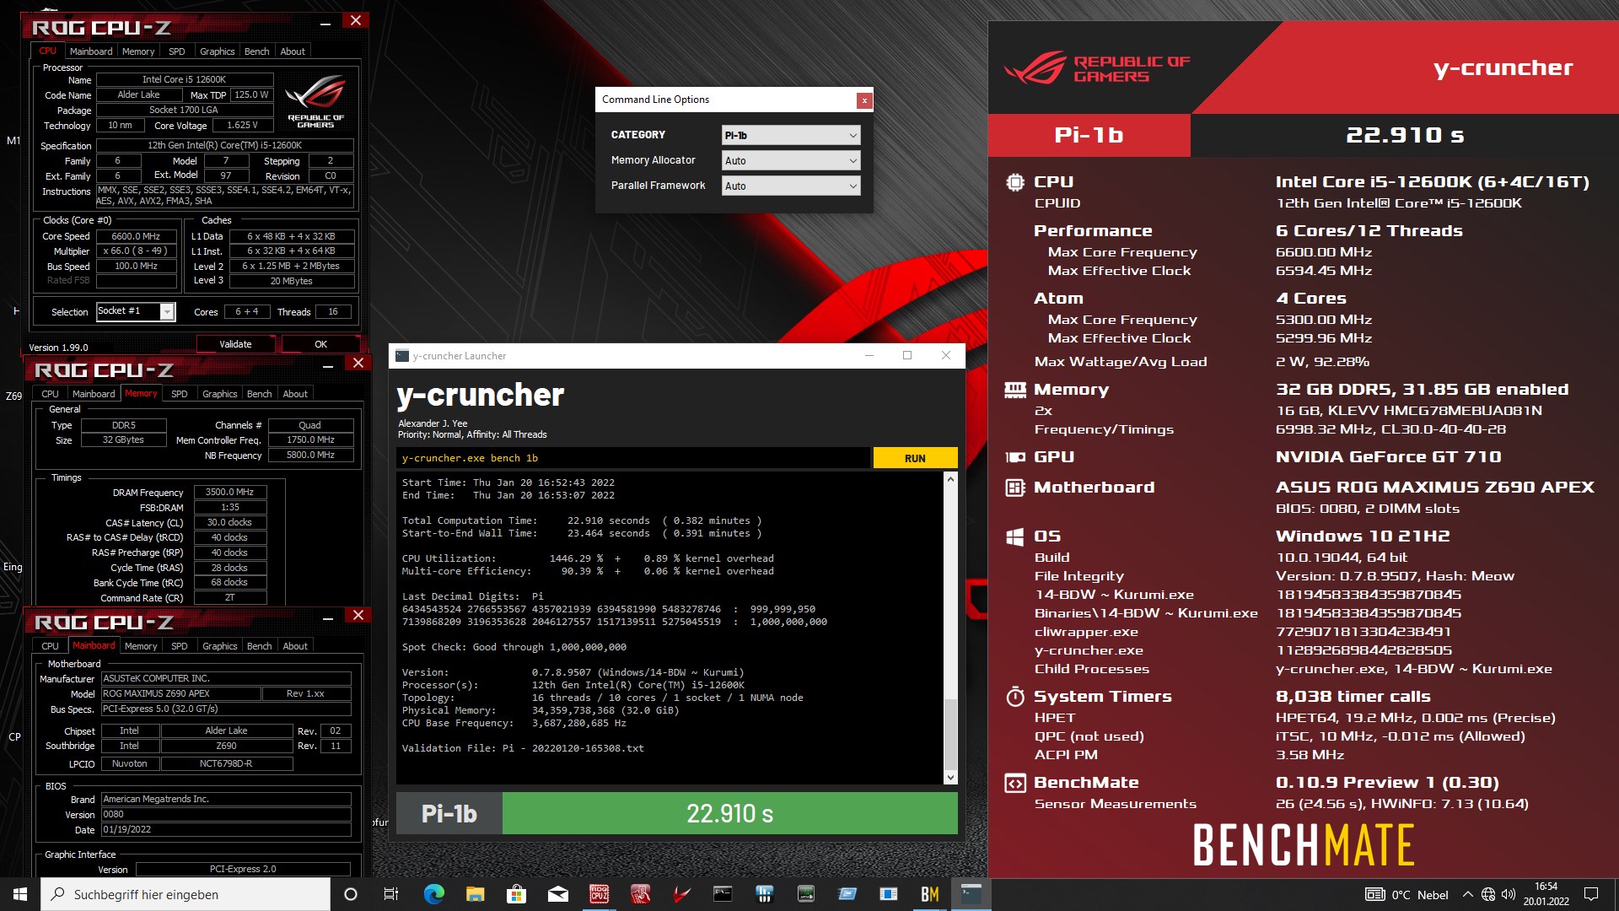
Task: Click the Validation File line in y-cruncher output
Action: [523, 748]
